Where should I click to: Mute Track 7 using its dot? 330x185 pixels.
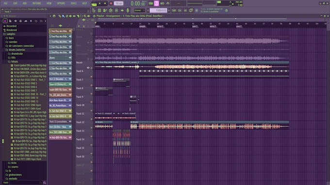click(91, 85)
